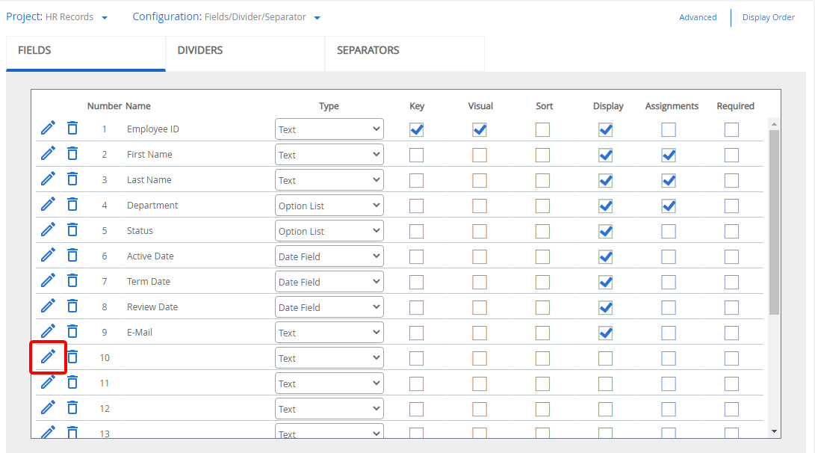The image size is (815, 453).
Task: Edit the Department field with pencil icon
Action: [x=48, y=205]
